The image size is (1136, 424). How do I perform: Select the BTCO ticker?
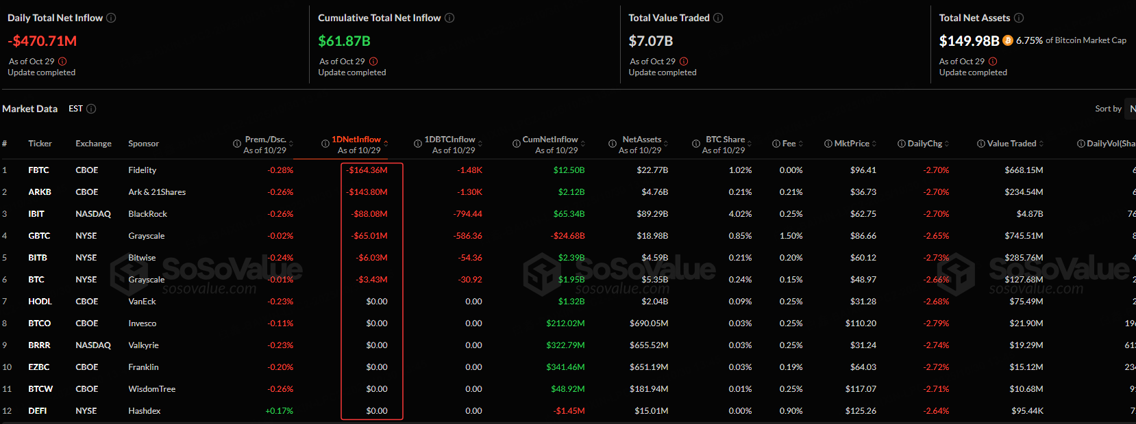coord(40,323)
